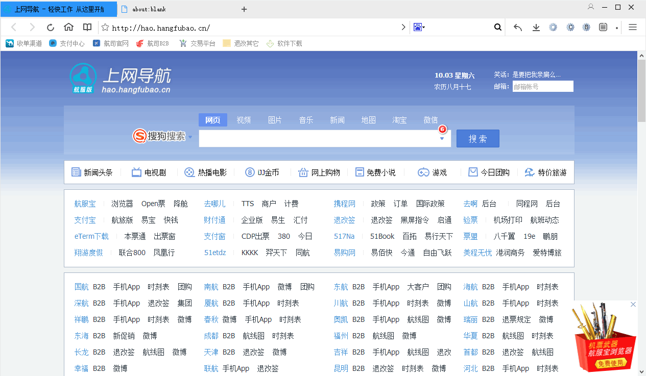This screenshot has width=646, height=376.
Task: Click the 邮箱帐号 input field
Action: tap(542, 86)
